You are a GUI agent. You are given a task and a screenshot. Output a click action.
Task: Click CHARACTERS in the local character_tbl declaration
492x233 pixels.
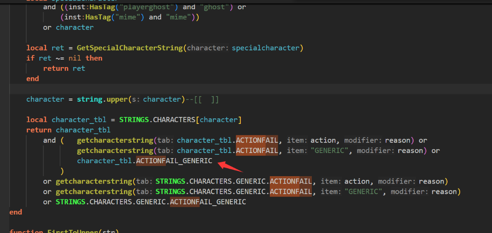pyautogui.click(x=174, y=120)
